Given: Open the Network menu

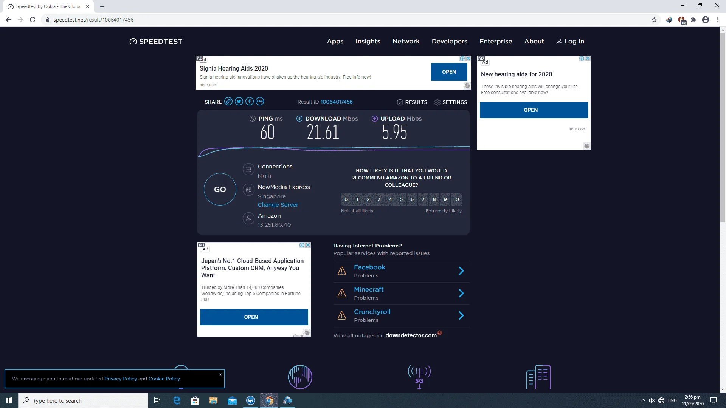Looking at the screenshot, I should 406,41.
